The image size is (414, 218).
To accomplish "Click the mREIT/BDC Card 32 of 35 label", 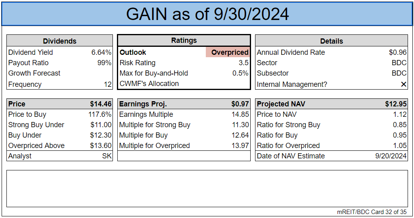I will 372,212.
